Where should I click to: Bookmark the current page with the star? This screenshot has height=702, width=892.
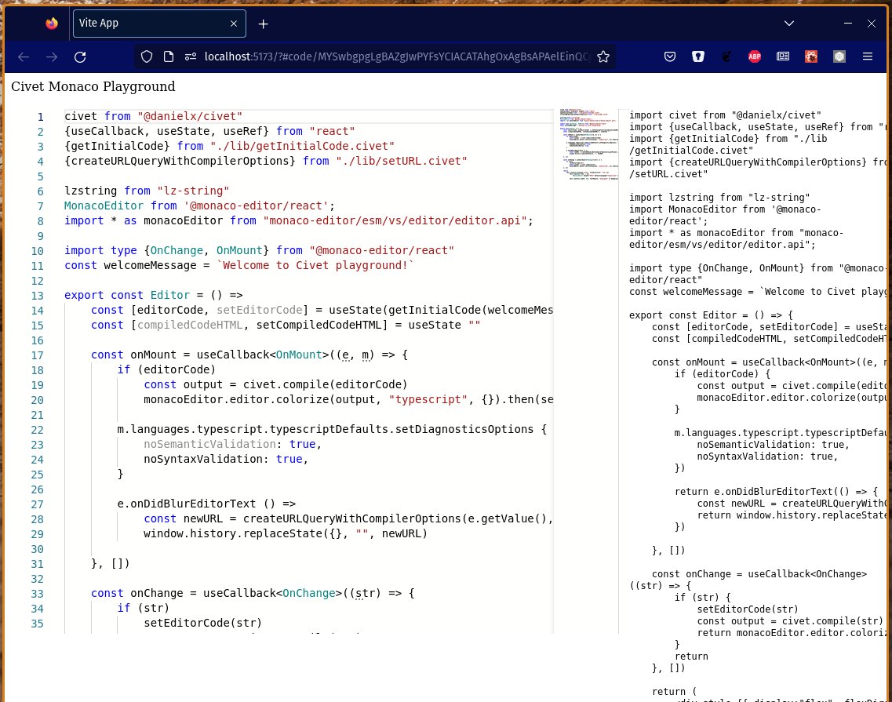[603, 56]
